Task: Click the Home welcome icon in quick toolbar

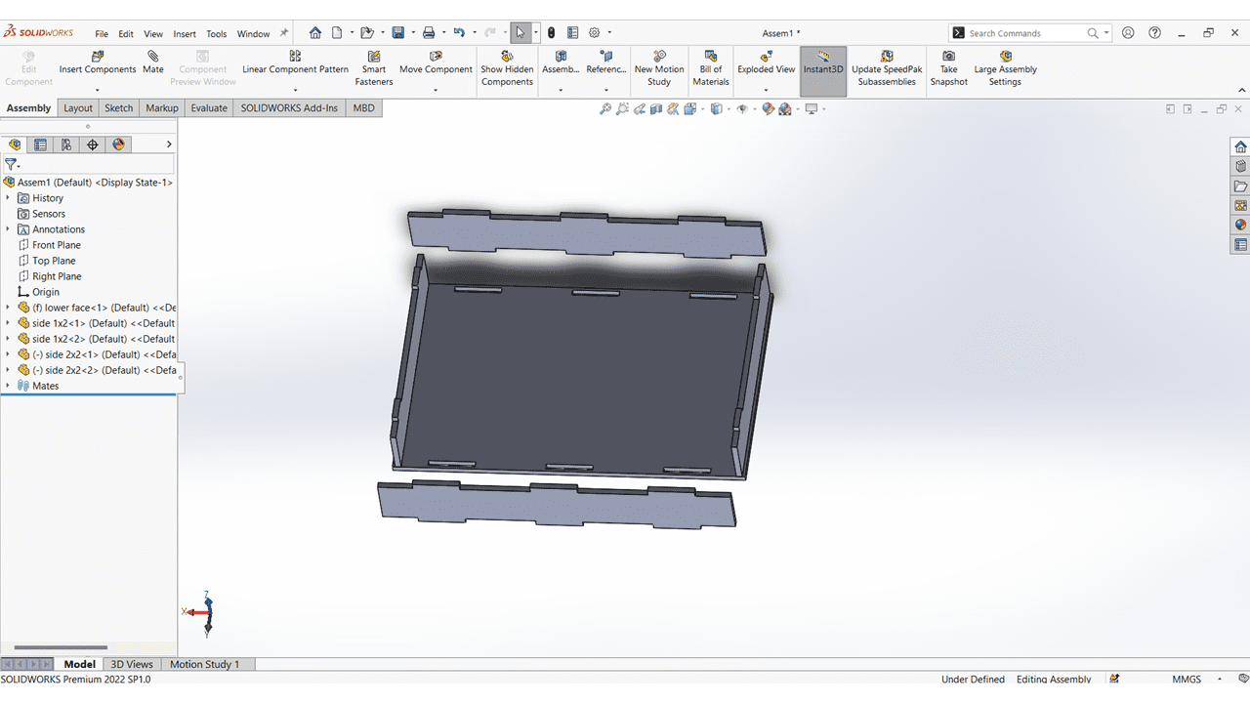Action: point(314,32)
